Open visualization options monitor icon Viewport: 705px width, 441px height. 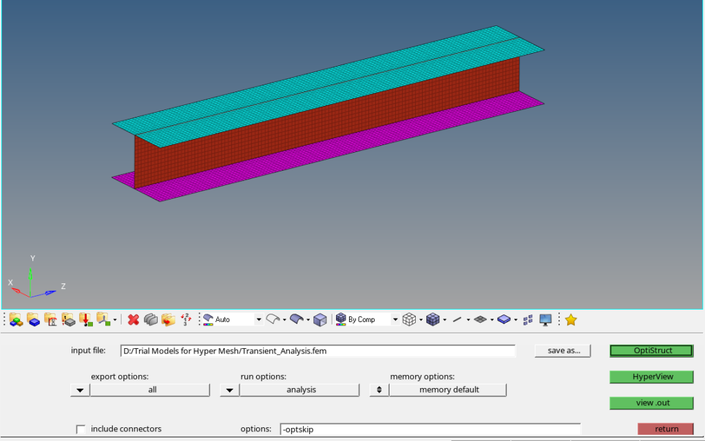[545, 320]
